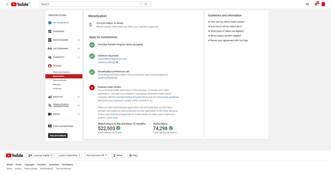The image size is (331, 175).
Task: Click the Channel person icon
Action: [50, 66]
